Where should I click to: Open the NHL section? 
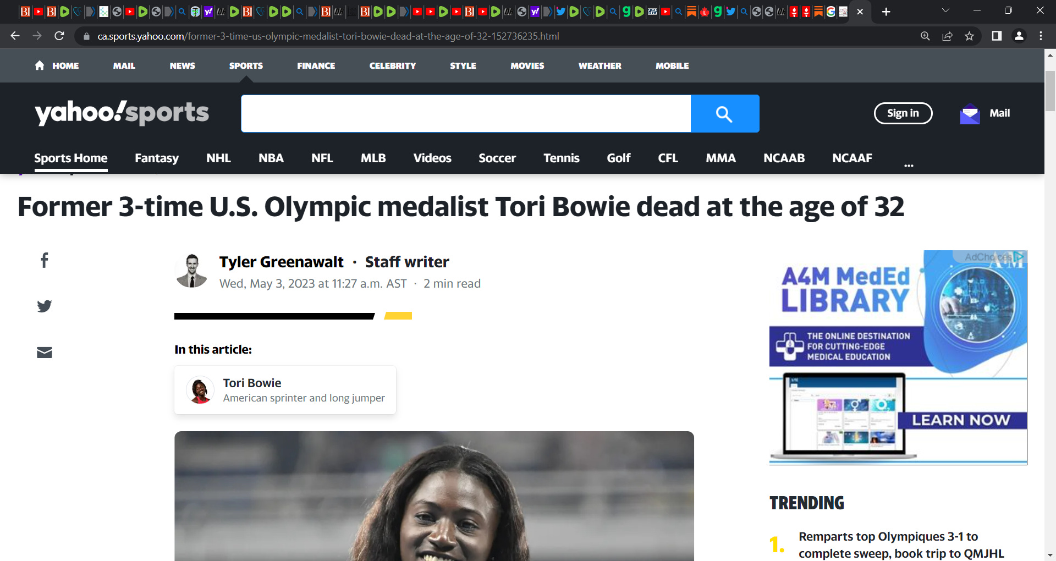tap(218, 158)
